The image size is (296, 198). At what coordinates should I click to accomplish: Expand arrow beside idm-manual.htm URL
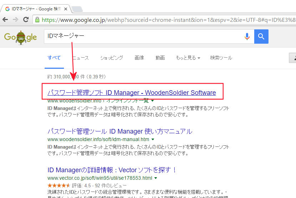coord(153,139)
